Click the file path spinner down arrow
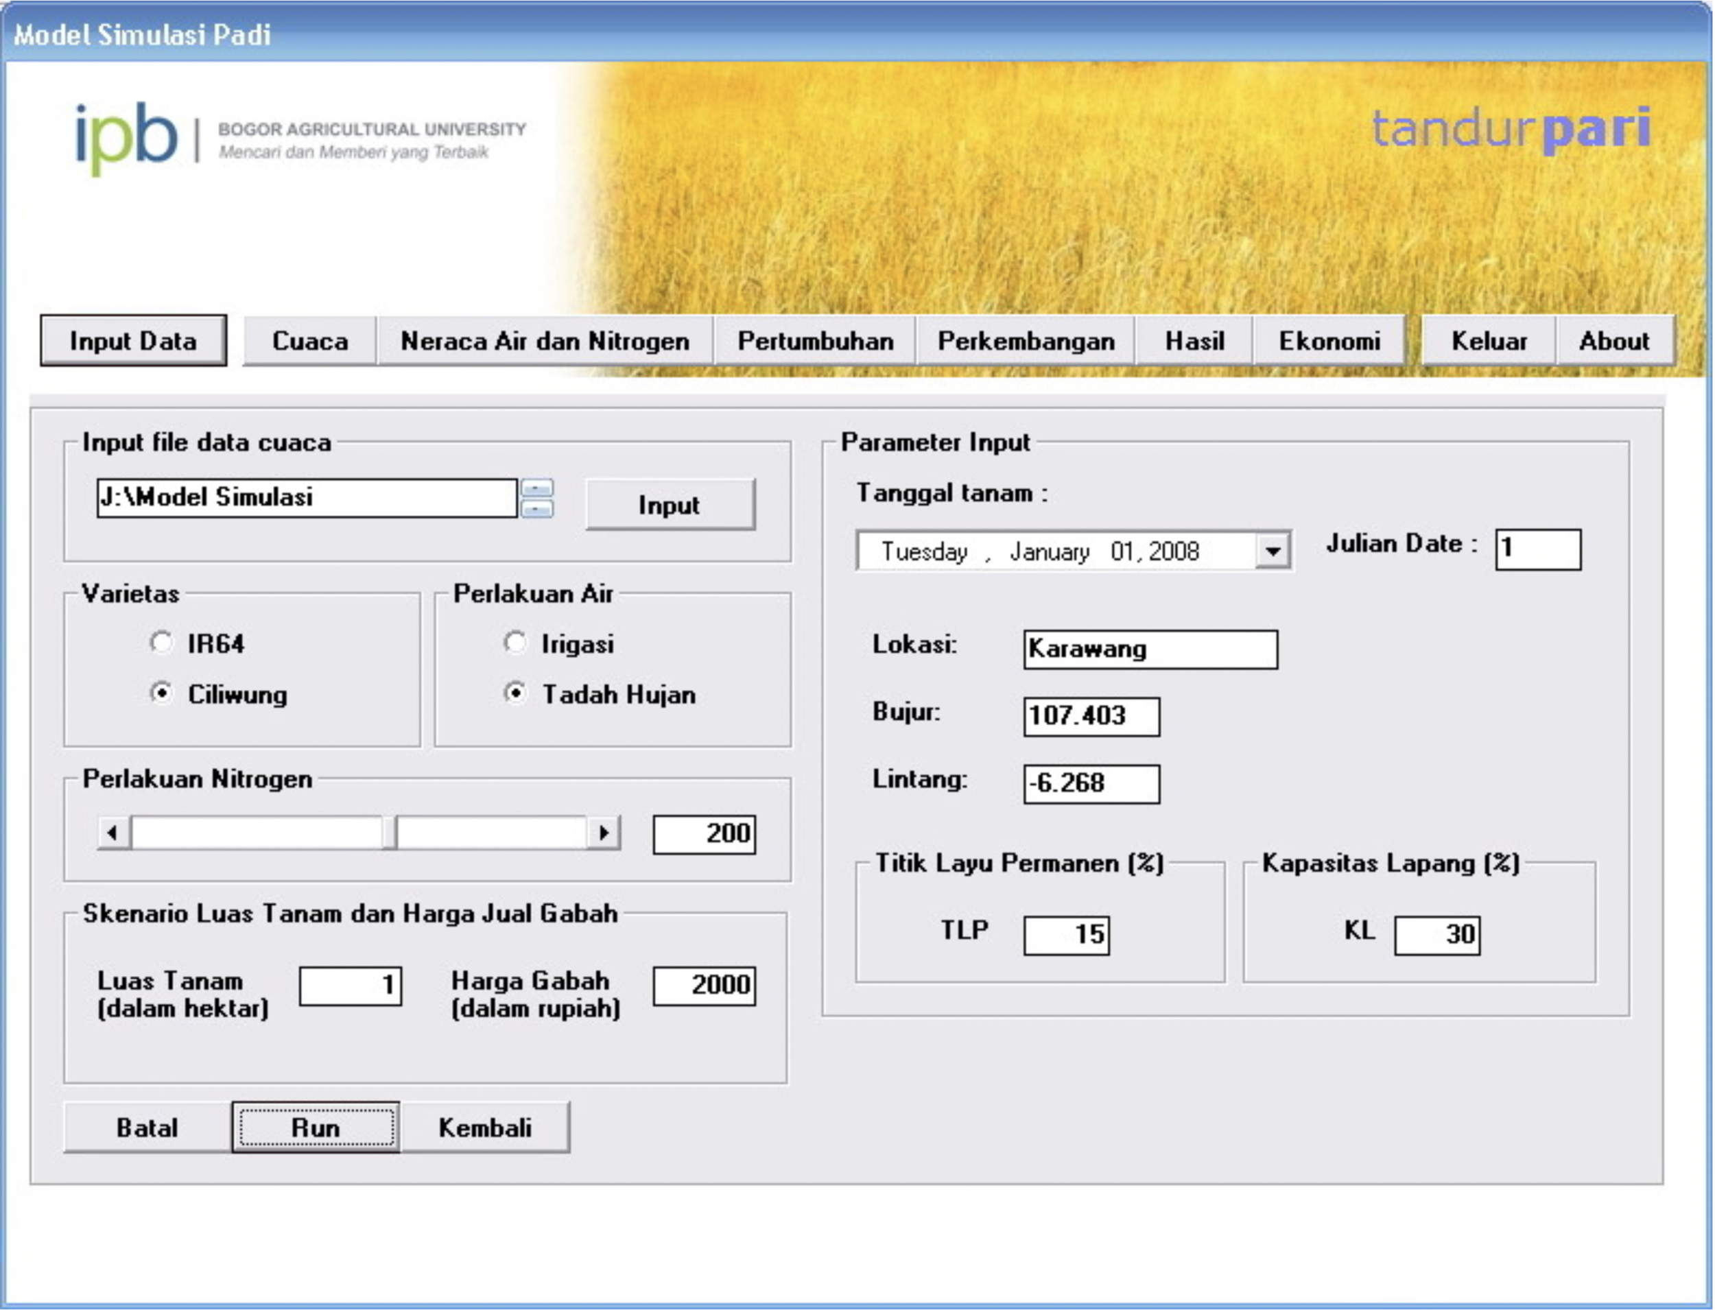 coord(536,508)
